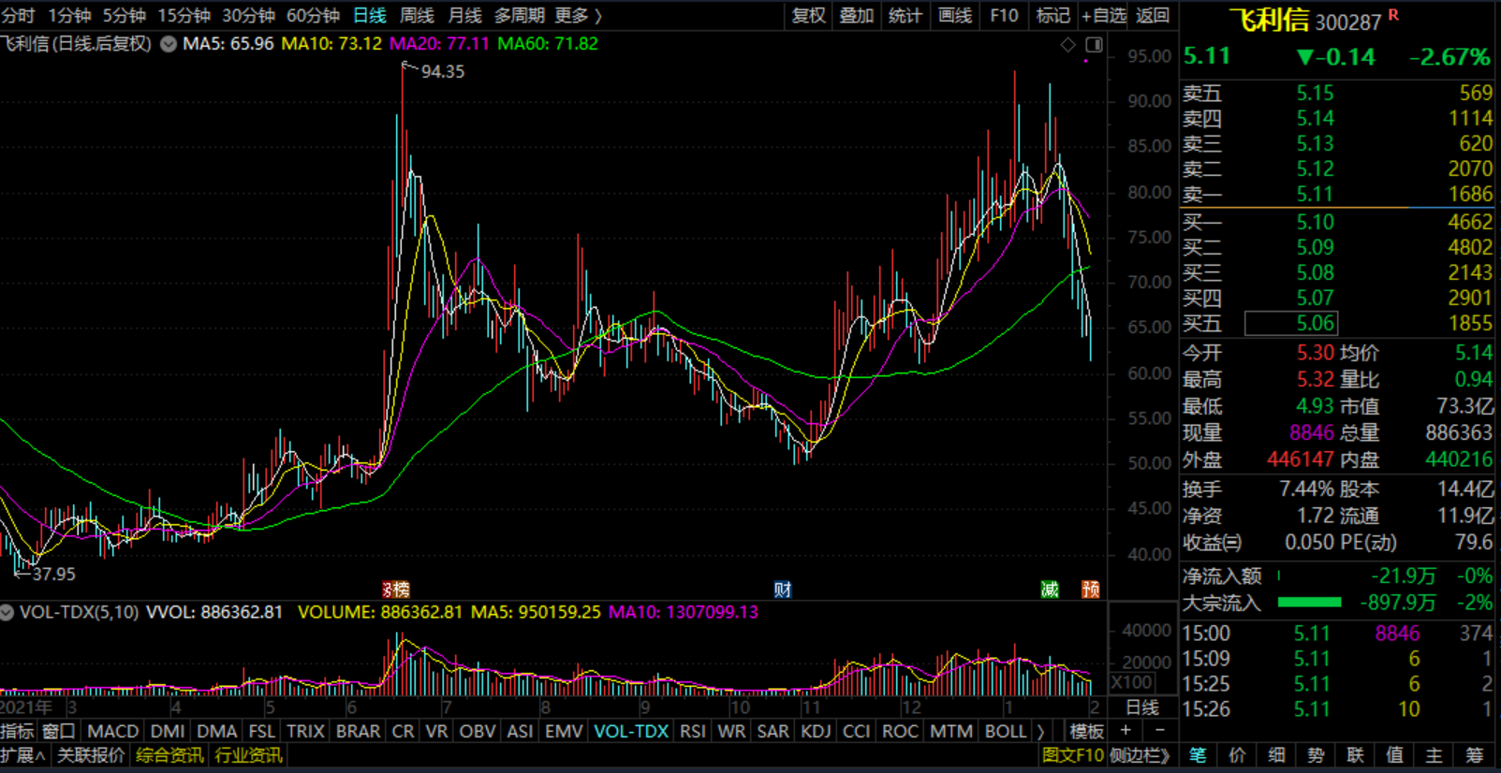Open the 笔 tick-by-tick tab
Screen dimensions: 1501x773
(x=1198, y=755)
